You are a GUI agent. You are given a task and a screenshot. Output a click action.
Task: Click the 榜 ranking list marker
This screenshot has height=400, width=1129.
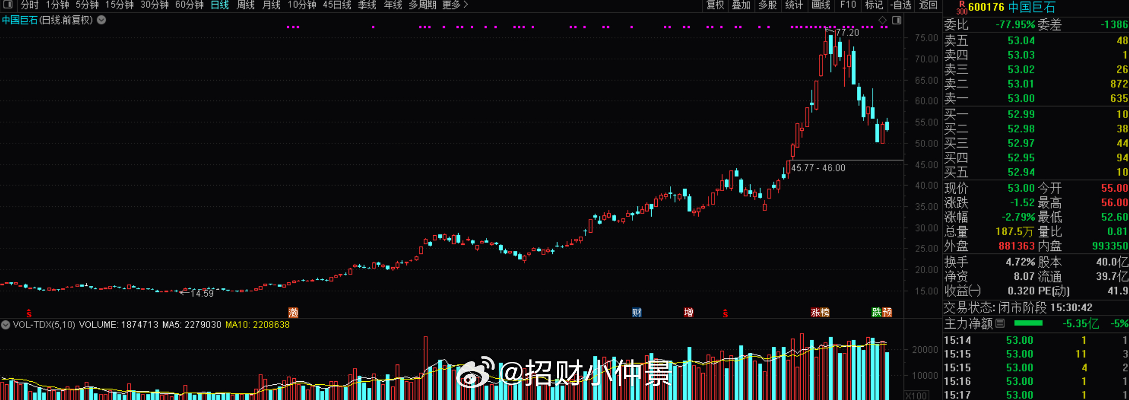coord(825,312)
